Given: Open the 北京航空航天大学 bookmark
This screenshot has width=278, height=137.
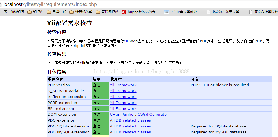Looking at the screenshot, I should 225,12.
